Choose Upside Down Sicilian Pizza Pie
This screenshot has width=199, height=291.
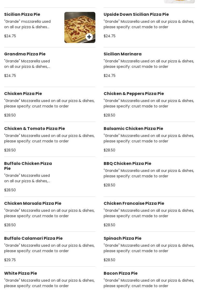136,14
